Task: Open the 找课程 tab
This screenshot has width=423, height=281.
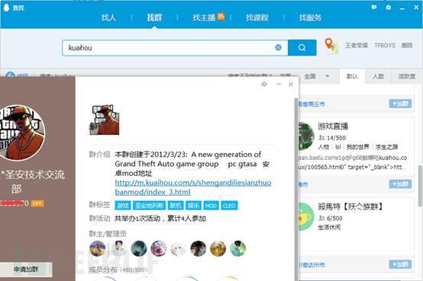Action: pyautogui.click(x=257, y=18)
